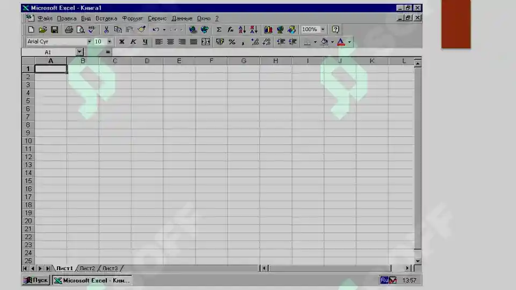Toggle left text alignment
This screenshot has width=516, height=290.
pyautogui.click(x=158, y=42)
